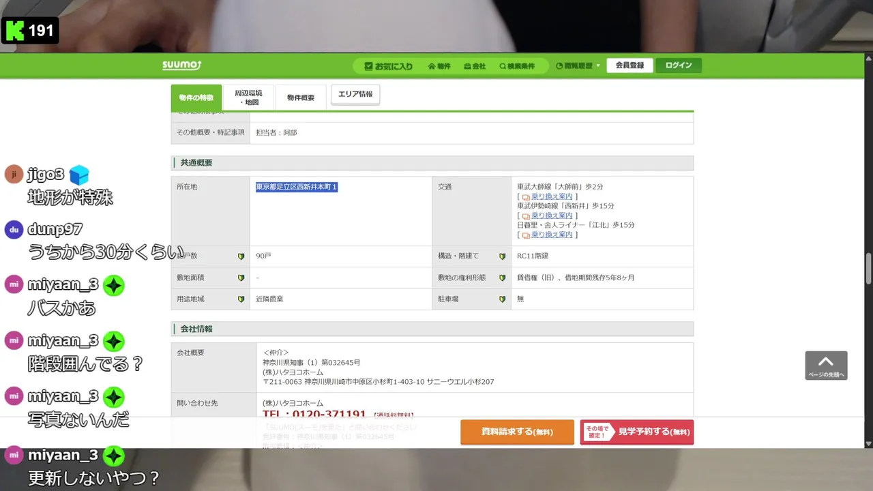This screenshot has width=873, height=491.
Task: Click the help icon beside 構造・階建て
Action: point(502,256)
